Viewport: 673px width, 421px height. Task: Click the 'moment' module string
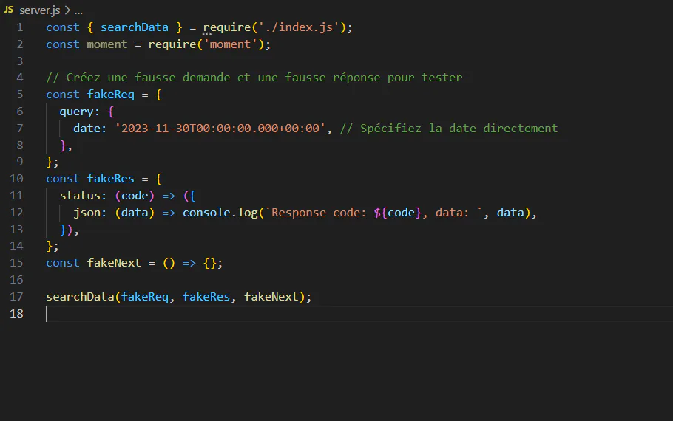point(230,44)
